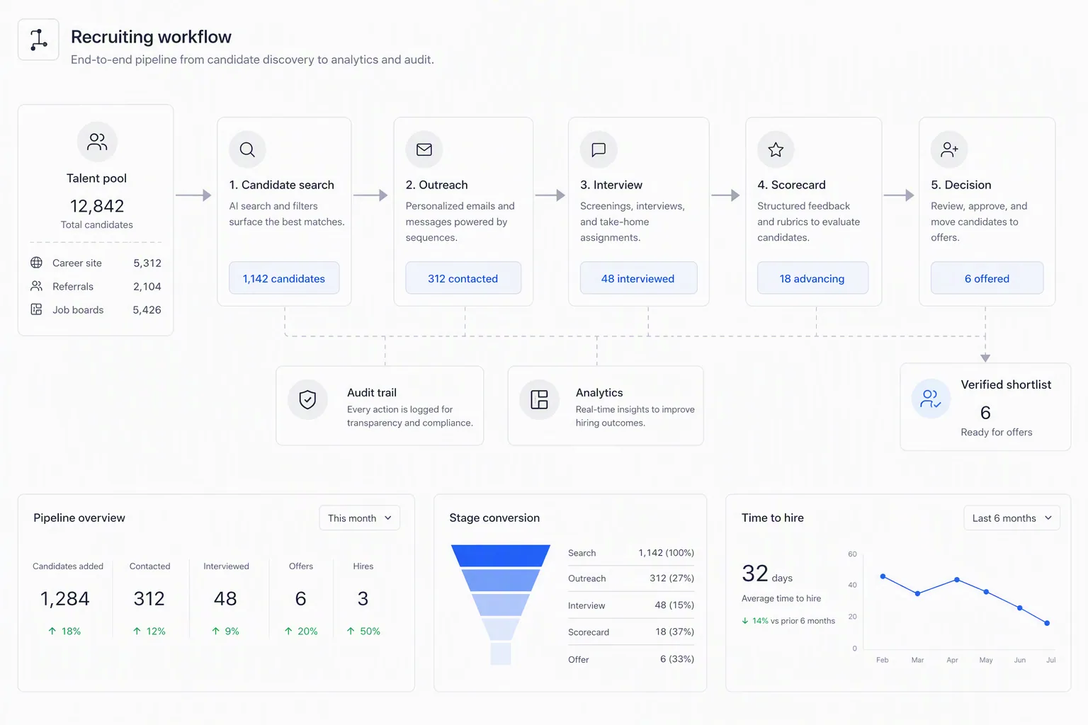
Task: Click the Ready for offers label
Action: [997, 432]
